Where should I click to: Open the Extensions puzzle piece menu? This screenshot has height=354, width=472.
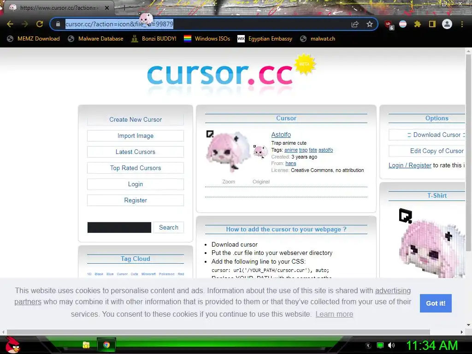pos(418,24)
